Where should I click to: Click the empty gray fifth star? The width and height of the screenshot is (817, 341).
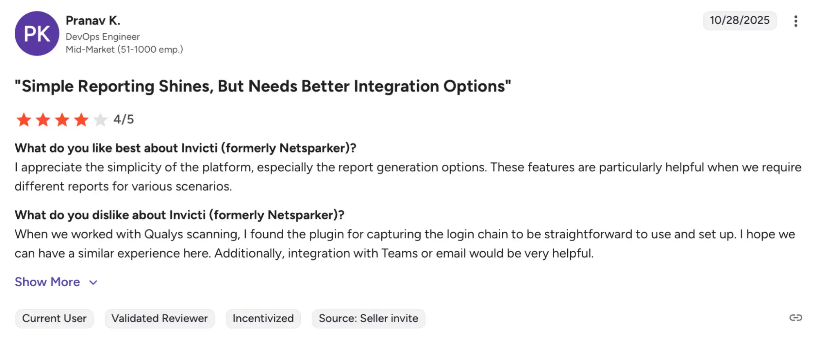(100, 120)
